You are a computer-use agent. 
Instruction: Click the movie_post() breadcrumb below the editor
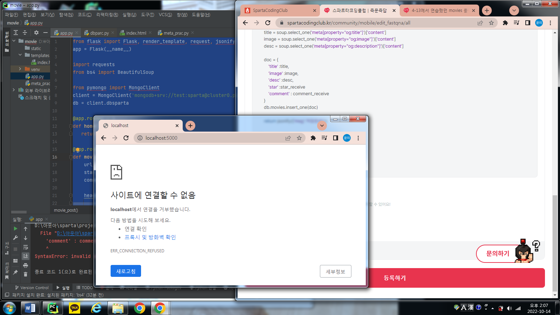coord(66,210)
